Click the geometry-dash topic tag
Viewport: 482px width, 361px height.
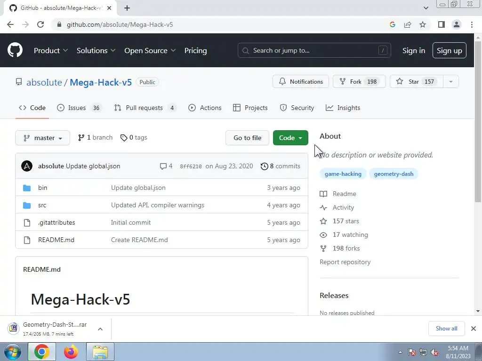[394, 174]
